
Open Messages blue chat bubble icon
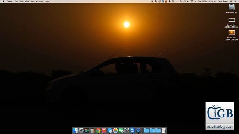(x=109, y=130)
